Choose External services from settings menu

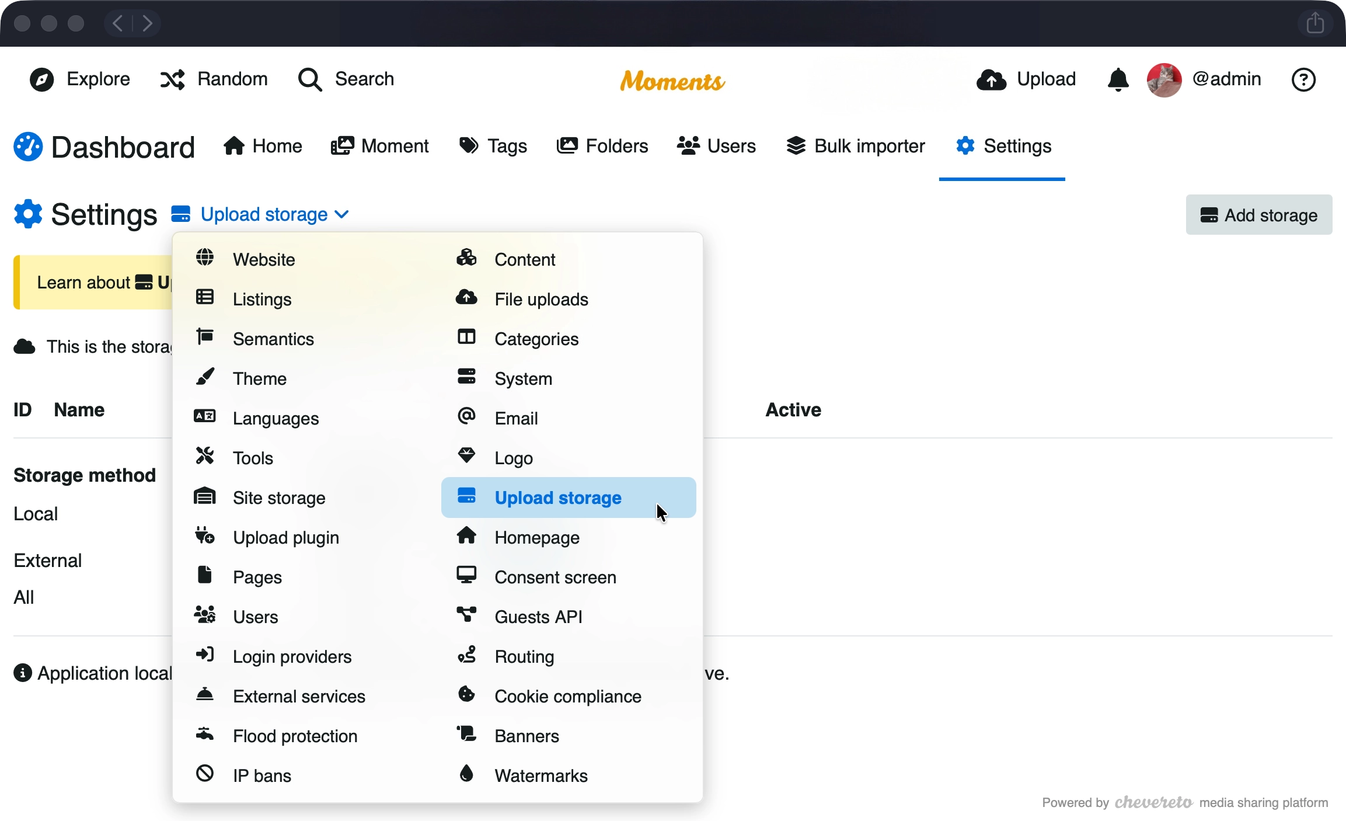[307, 696]
